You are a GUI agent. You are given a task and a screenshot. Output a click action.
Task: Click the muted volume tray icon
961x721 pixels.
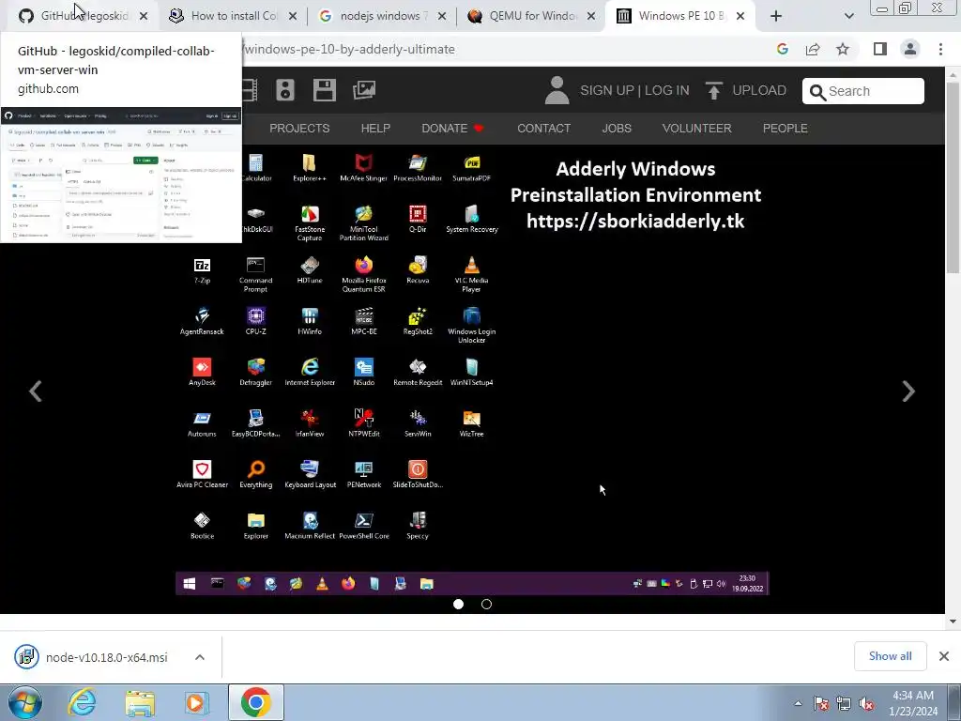coord(866,704)
